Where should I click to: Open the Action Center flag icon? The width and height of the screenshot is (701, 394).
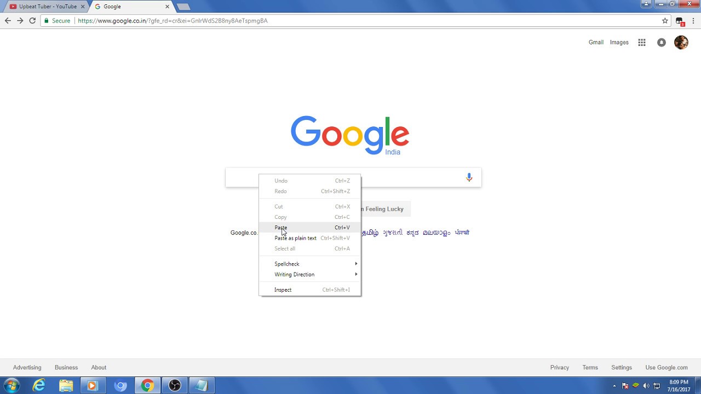point(625,386)
